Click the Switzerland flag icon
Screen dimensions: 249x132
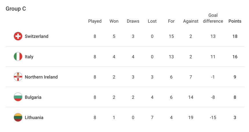18,36
